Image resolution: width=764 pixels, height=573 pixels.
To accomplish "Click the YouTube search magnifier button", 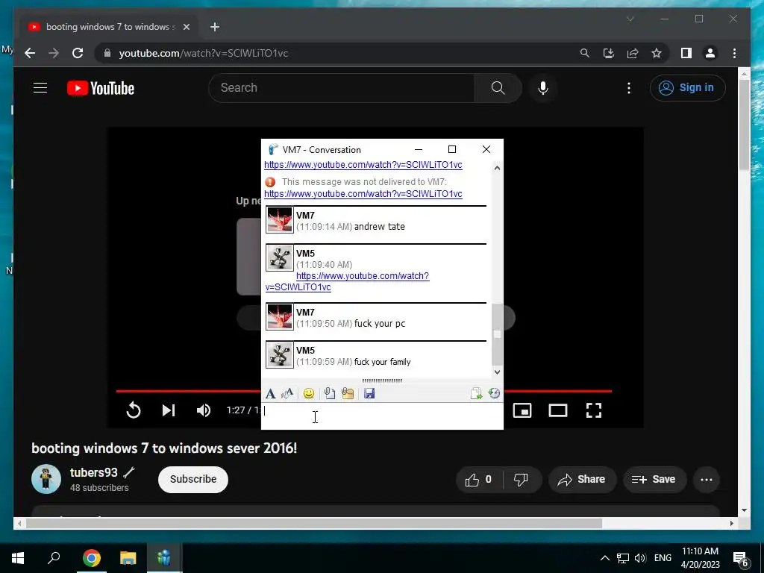I will point(498,88).
